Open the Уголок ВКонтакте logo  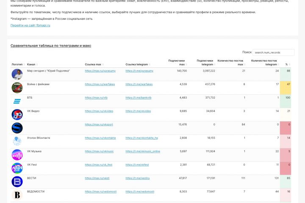(17, 141)
